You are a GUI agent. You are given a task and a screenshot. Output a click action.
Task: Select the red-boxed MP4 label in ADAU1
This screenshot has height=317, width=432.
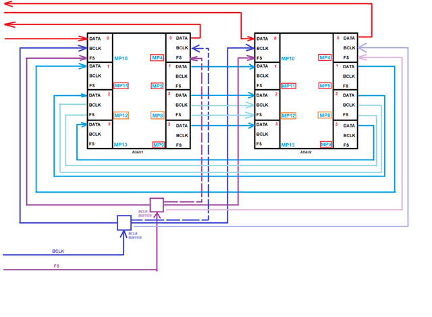pos(157,57)
